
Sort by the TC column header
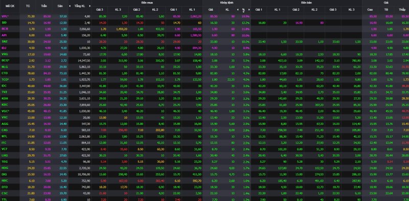(28, 6)
